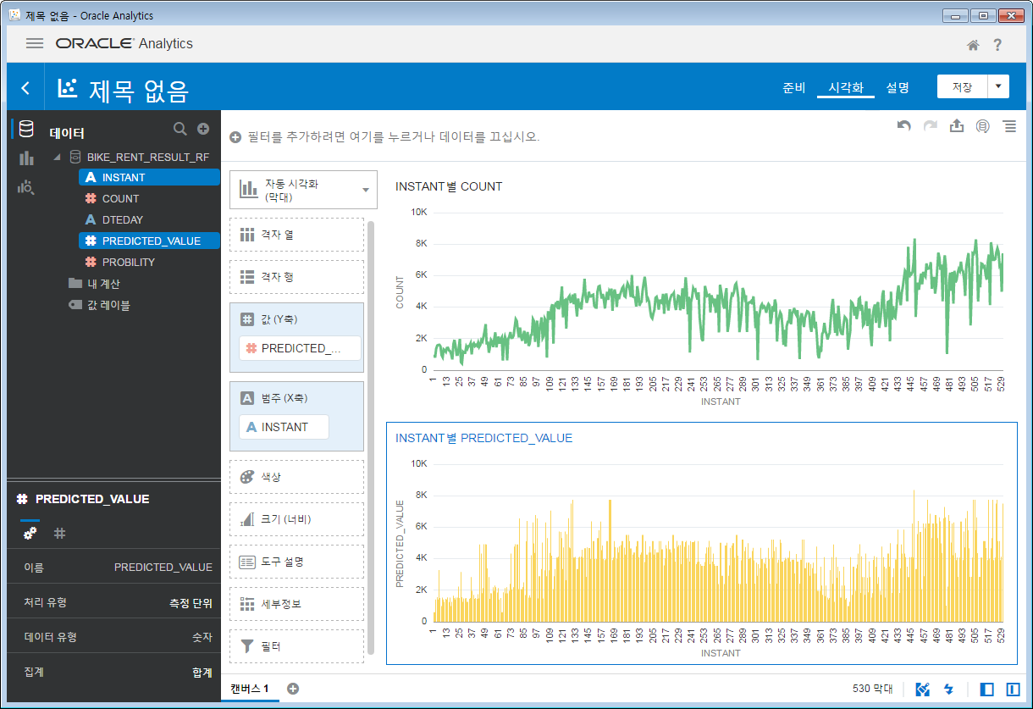Change aggregation value 합계
1033x709 pixels.
point(202,672)
